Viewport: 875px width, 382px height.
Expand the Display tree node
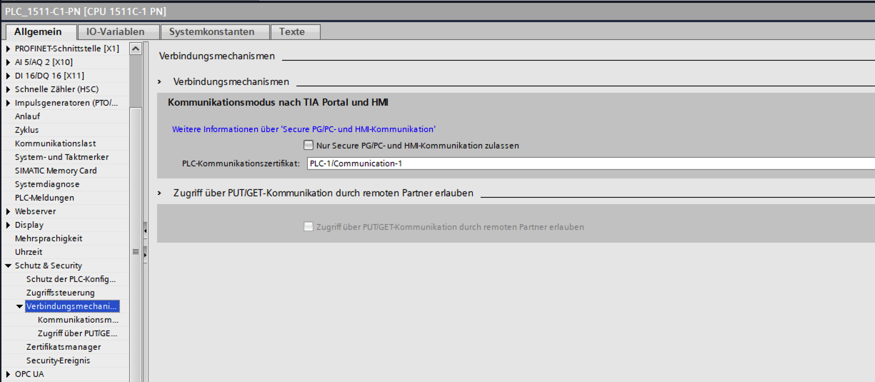pyautogui.click(x=9, y=225)
